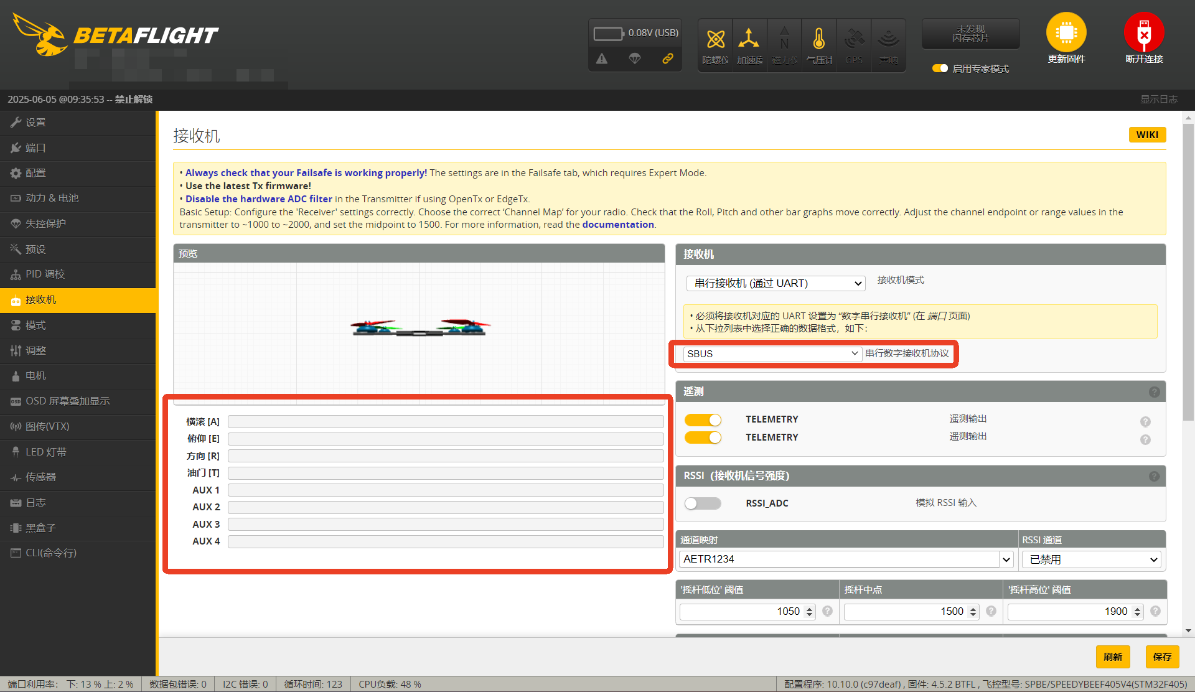Click help icon beside first TELEMETRY row
1195x692 pixels.
click(x=1145, y=422)
